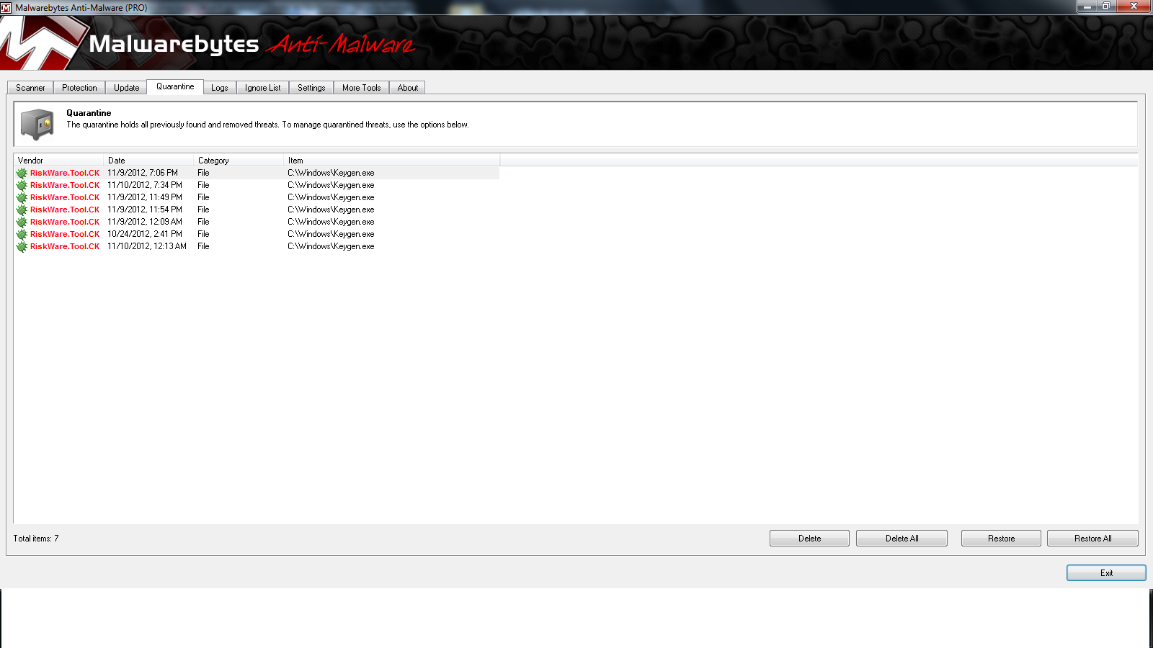The height and width of the screenshot is (648, 1153).
Task: Open the Ignore List tab
Action: click(263, 88)
